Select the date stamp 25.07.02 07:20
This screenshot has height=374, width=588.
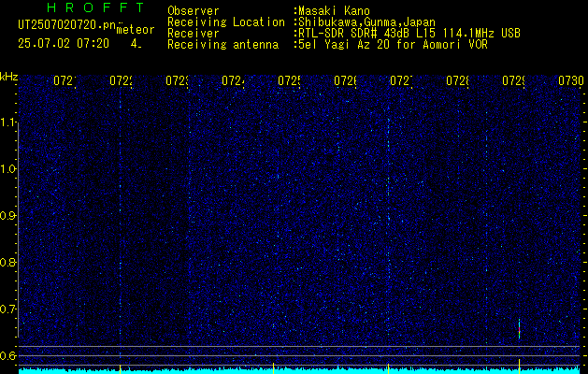tap(64, 44)
